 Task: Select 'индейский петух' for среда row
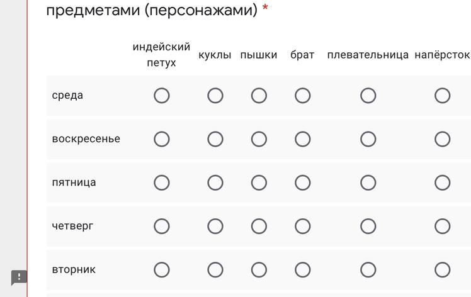pos(162,96)
